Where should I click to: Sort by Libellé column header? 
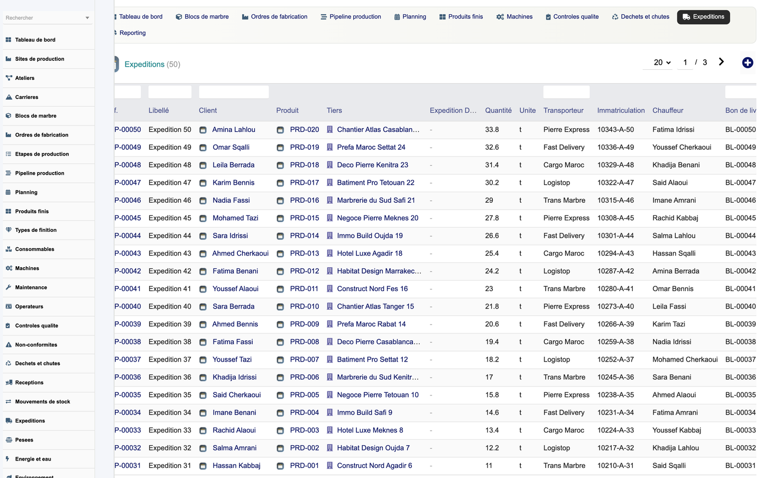click(x=159, y=111)
